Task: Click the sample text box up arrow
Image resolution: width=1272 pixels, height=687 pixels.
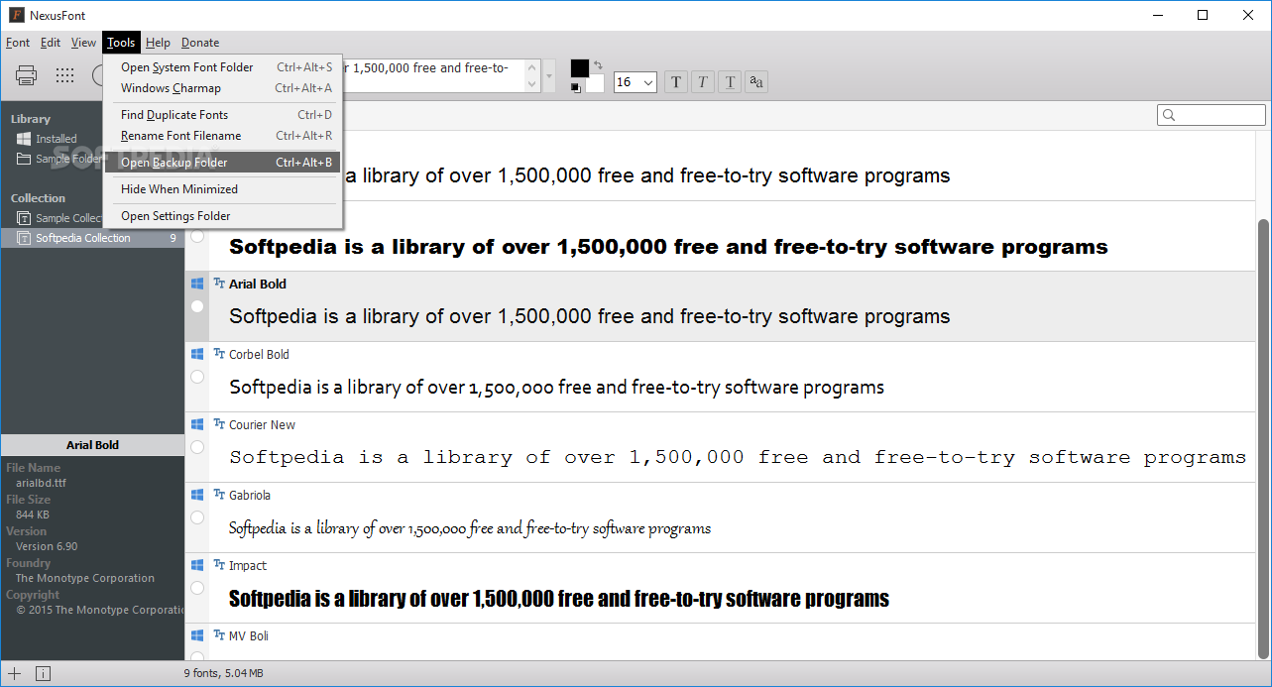Action: tap(533, 65)
